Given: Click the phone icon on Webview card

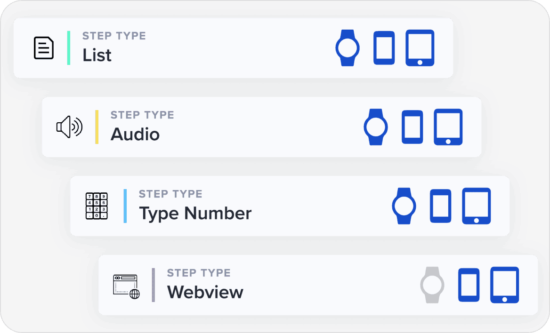Looking at the screenshot, I should (469, 285).
